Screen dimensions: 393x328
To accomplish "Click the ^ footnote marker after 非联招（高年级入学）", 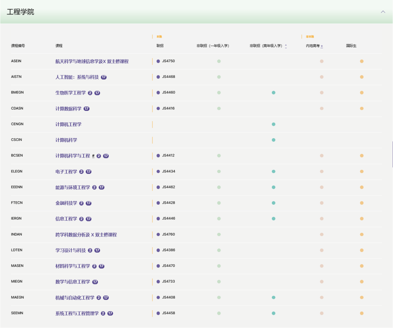I will [x=286, y=46].
